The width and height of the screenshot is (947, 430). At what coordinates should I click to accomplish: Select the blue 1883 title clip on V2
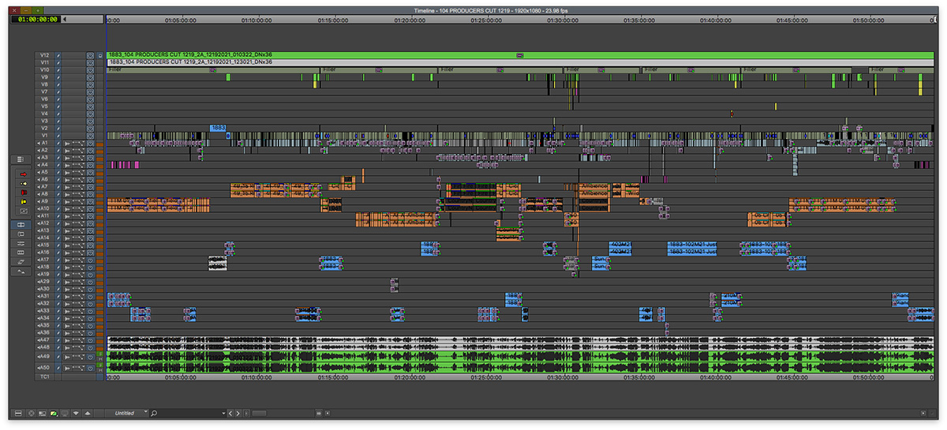click(219, 127)
